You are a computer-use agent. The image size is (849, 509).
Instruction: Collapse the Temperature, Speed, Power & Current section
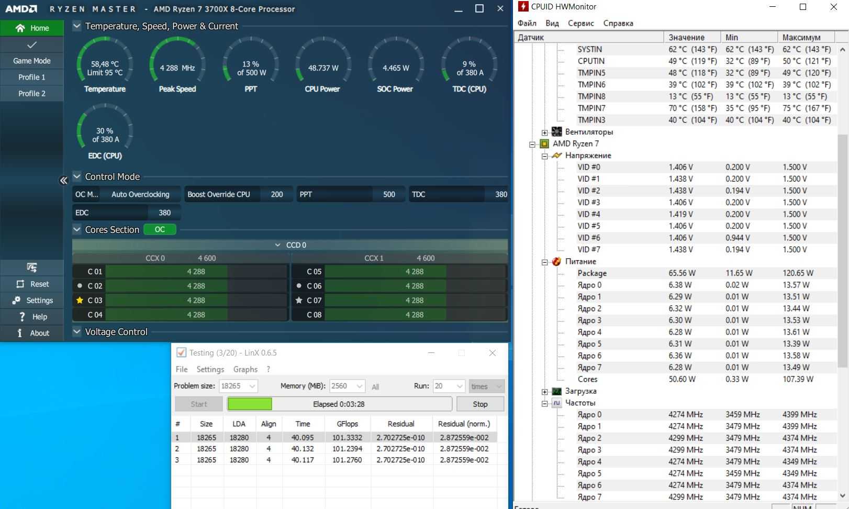pos(77,26)
